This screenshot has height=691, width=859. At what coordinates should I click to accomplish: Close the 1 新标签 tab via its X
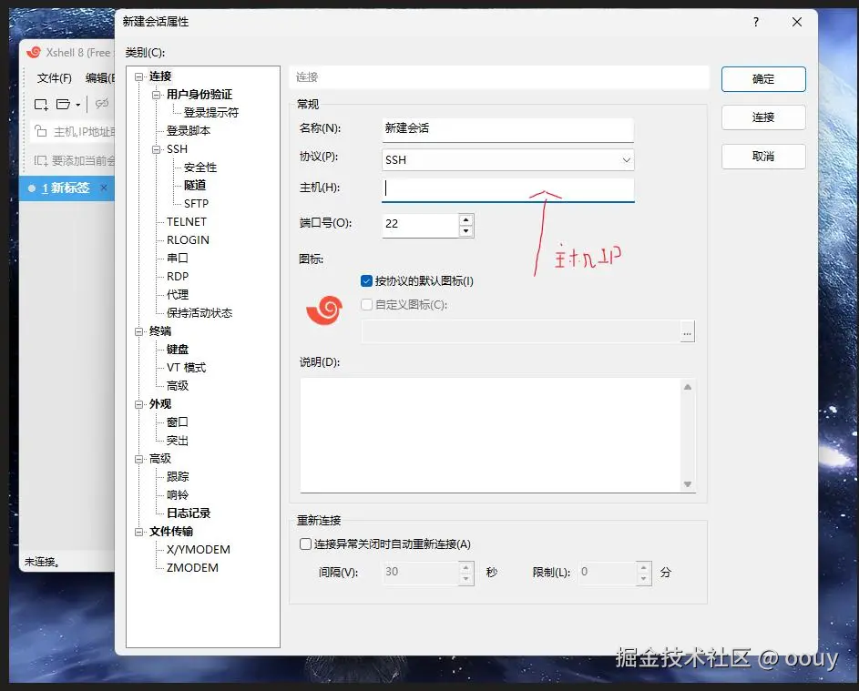(x=104, y=188)
